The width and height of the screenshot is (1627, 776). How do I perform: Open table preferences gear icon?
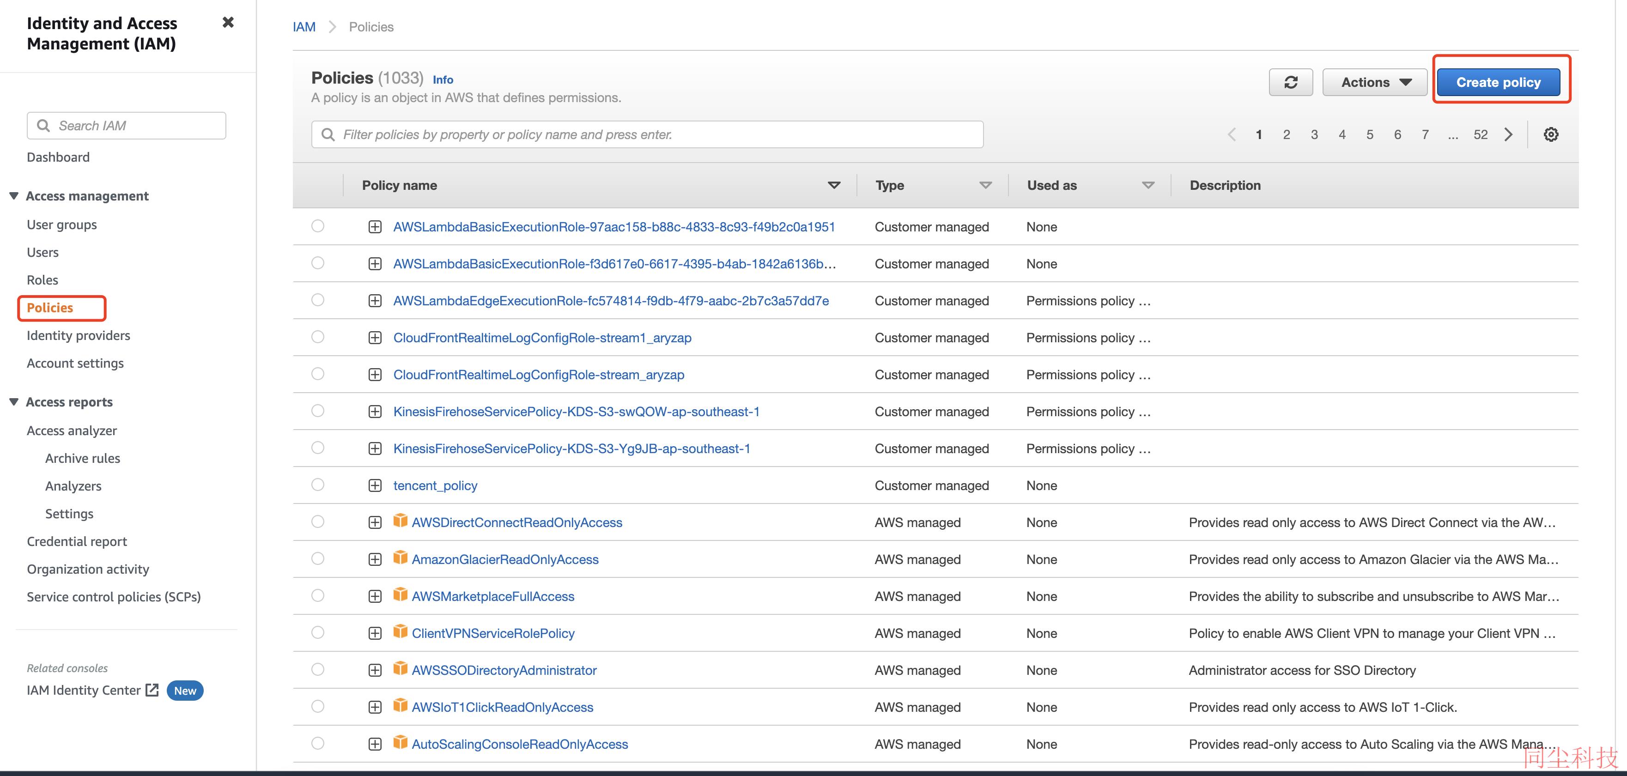point(1551,134)
